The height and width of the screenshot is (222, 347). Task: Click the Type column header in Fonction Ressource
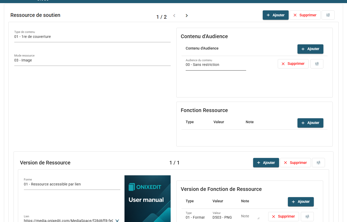tap(190, 122)
